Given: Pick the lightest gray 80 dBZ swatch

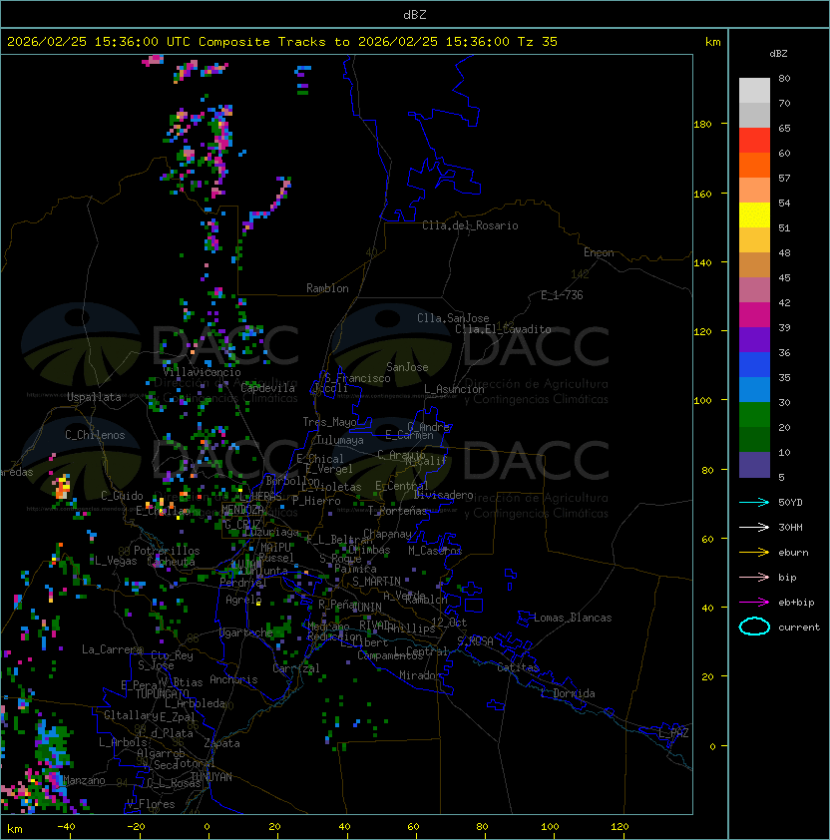Looking at the screenshot, I should point(754,91).
